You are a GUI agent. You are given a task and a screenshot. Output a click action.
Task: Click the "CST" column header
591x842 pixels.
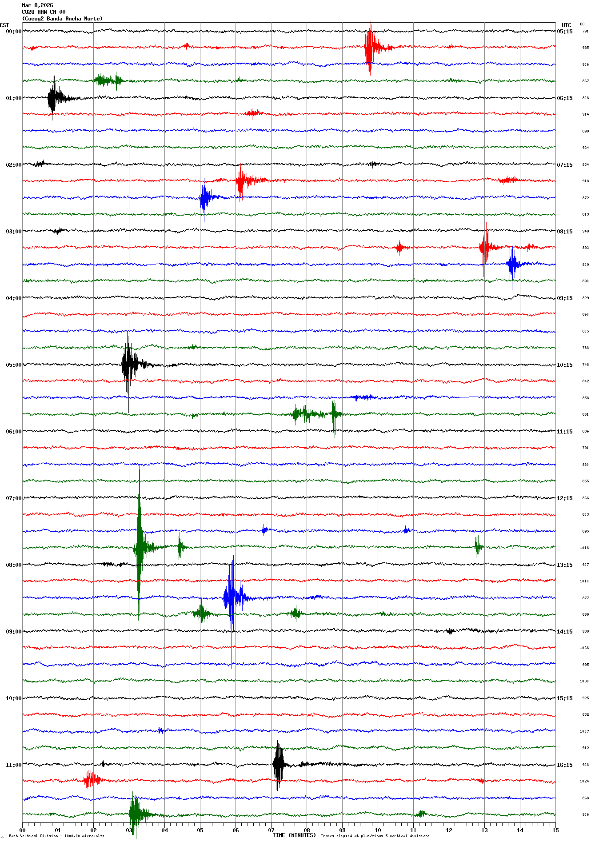point(4,25)
